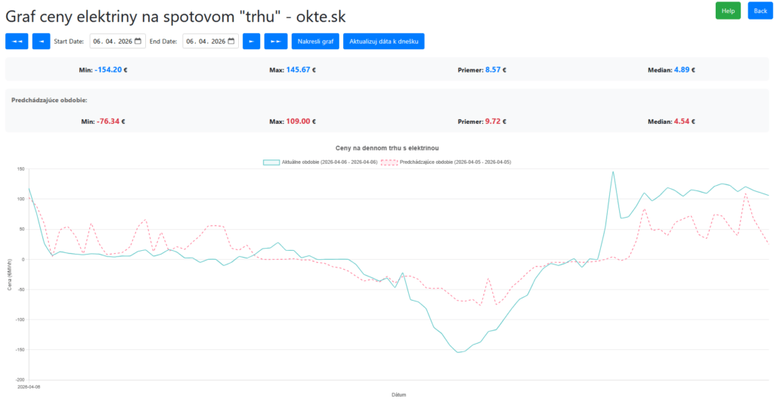Click the double-right fast-forward arrow button
774x405 pixels.
pos(276,42)
